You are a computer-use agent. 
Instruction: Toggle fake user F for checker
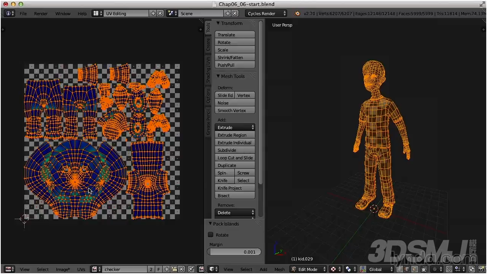(x=159, y=269)
